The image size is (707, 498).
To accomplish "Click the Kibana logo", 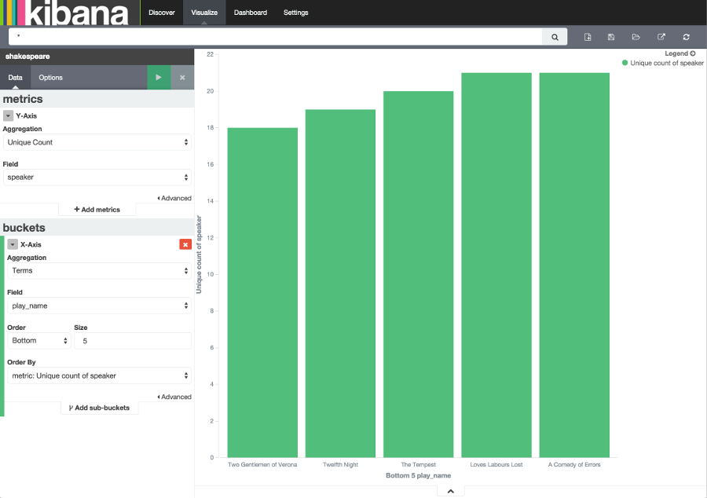I will tap(67, 13).
